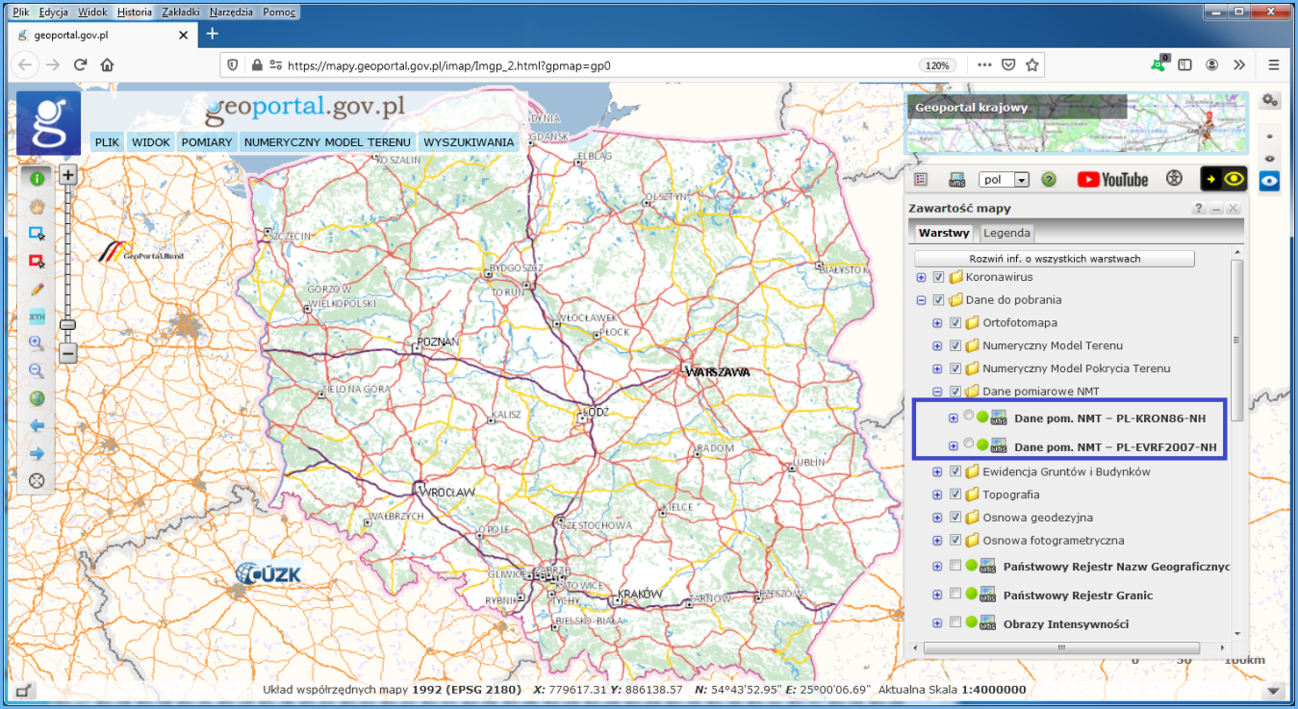The width and height of the screenshot is (1298, 709).
Task: Click the map zoom plus button
Action: click(68, 175)
